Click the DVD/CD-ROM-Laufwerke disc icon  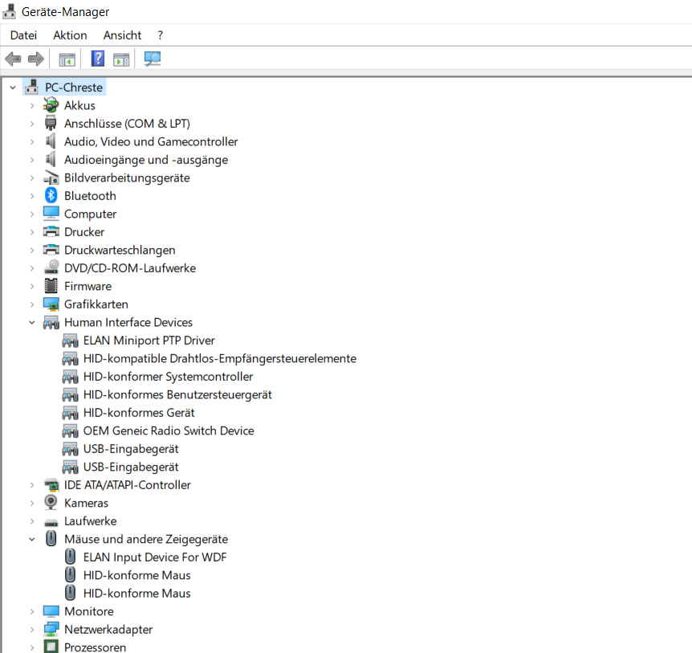coord(51,268)
